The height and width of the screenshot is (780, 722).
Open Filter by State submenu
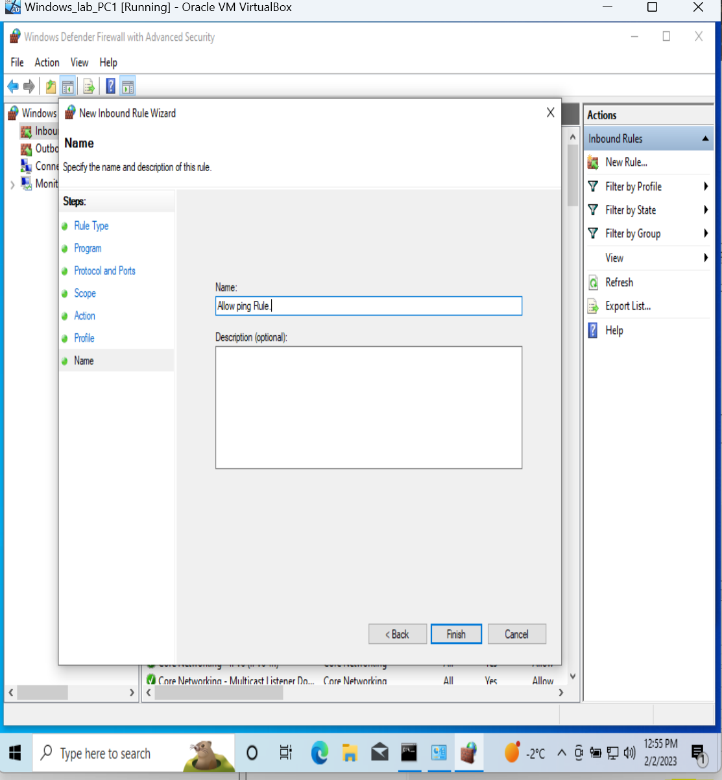[x=648, y=210]
